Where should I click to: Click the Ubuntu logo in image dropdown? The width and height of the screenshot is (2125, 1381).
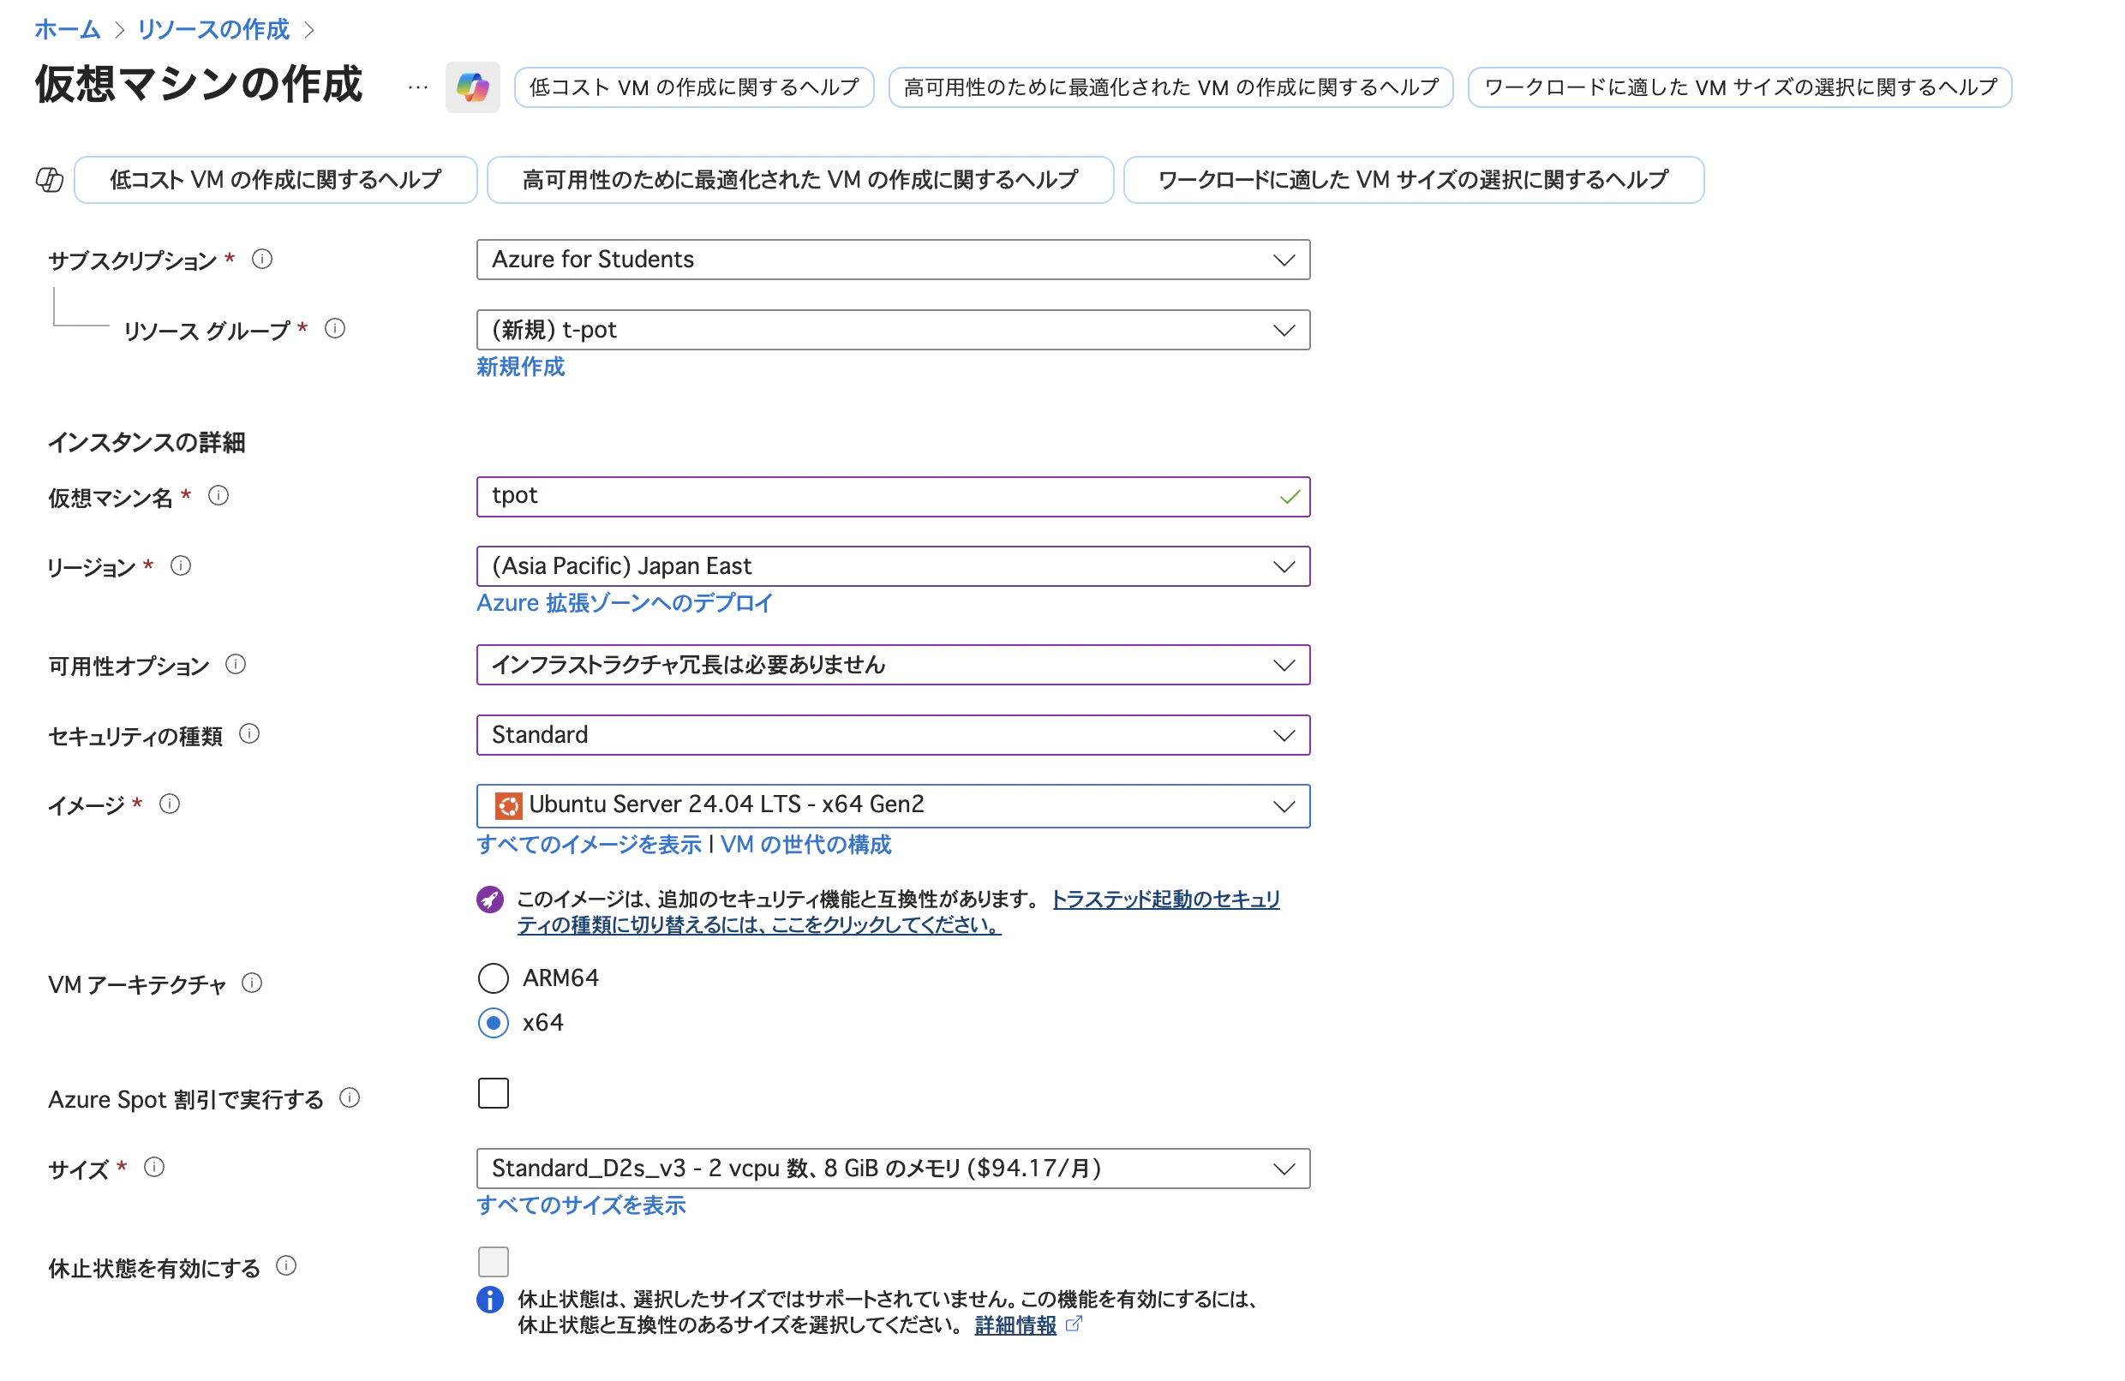point(509,807)
